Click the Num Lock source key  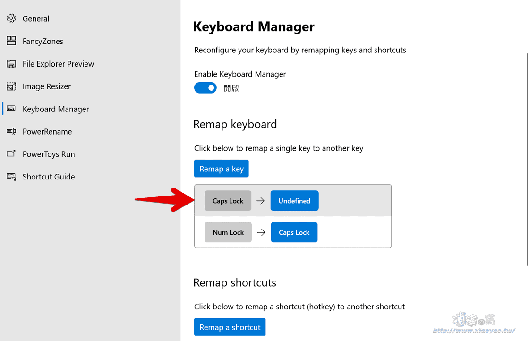(228, 232)
